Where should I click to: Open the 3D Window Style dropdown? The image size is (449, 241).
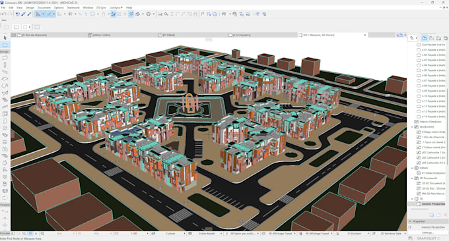point(391,234)
